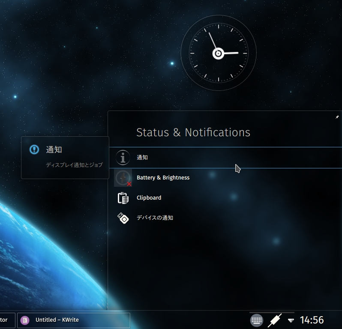Click the Status & Notifications heading
Viewport: 342px width, 329px height.
[193, 132]
